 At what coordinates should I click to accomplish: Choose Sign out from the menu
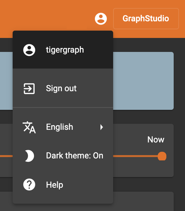[63, 88]
